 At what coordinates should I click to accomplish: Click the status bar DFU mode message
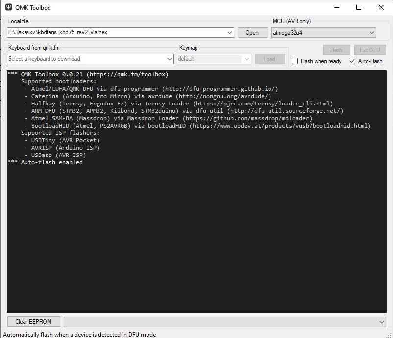[79, 335]
